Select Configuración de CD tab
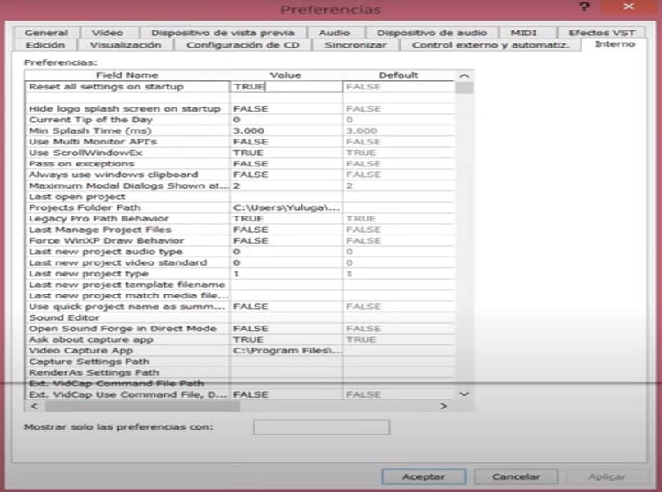 tap(243, 44)
